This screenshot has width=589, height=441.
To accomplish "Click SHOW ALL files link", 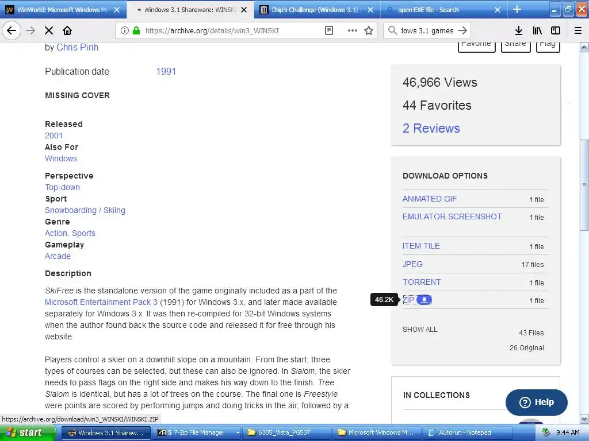I will tap(420, 329).
